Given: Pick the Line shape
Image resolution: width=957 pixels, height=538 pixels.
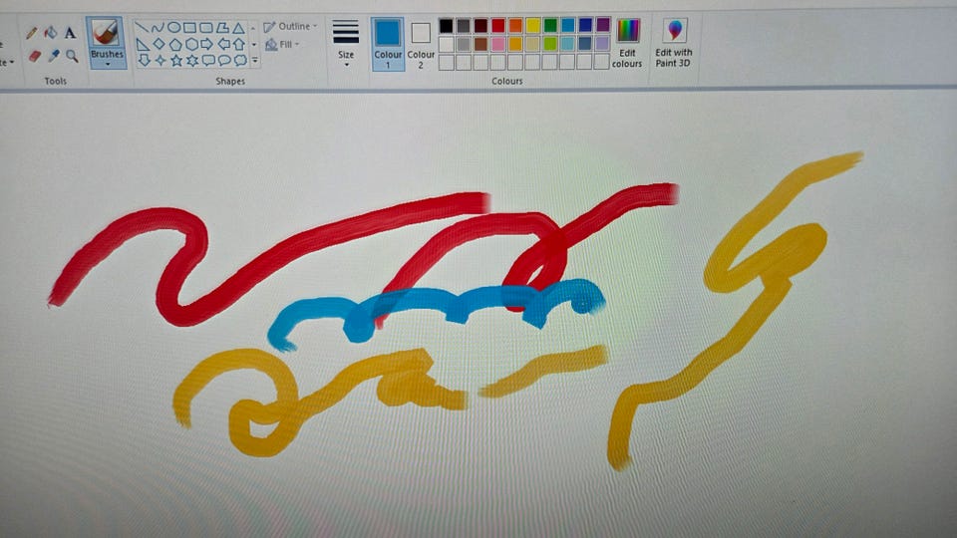Looking at the screenshot, I should [x=142, y=28].
